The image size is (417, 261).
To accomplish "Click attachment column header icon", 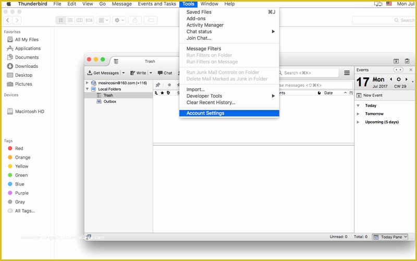I will click(168, 93).
